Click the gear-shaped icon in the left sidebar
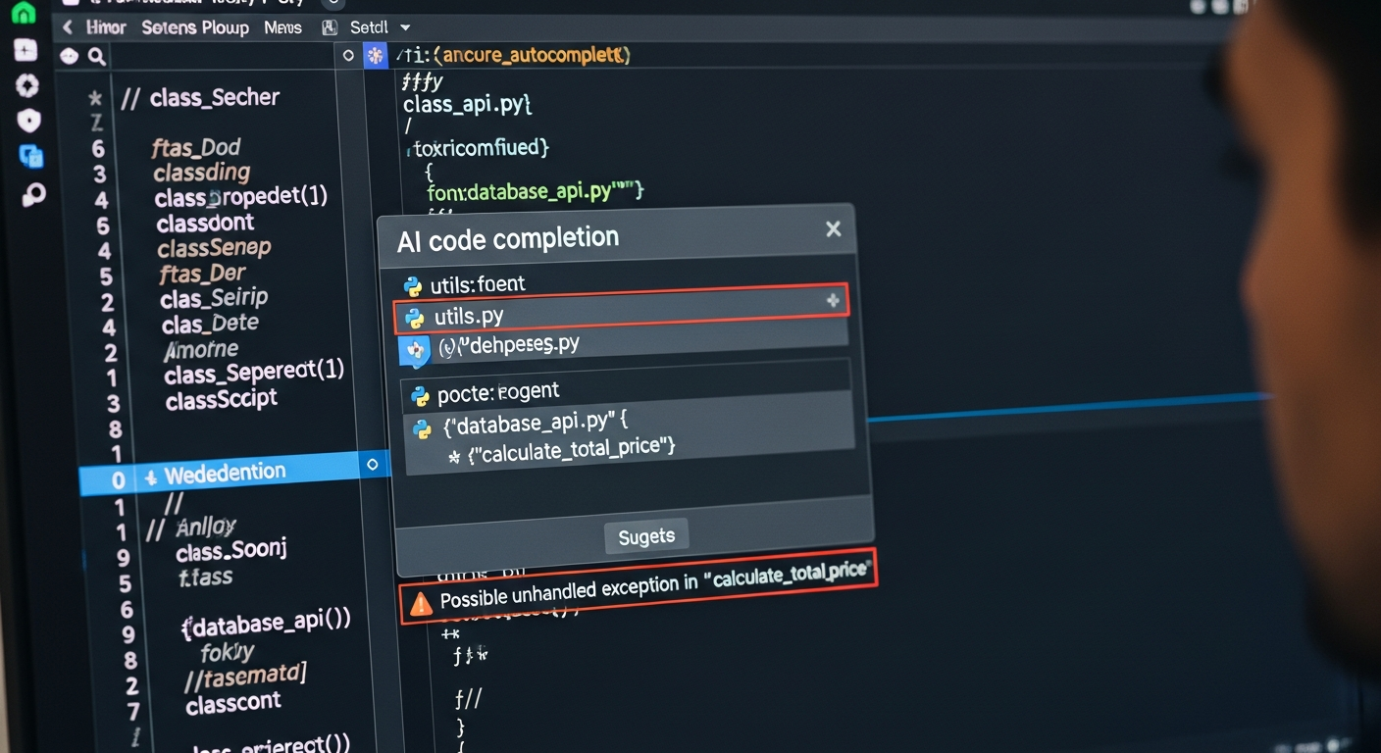The image size is (1381, 753). [27, 85]
